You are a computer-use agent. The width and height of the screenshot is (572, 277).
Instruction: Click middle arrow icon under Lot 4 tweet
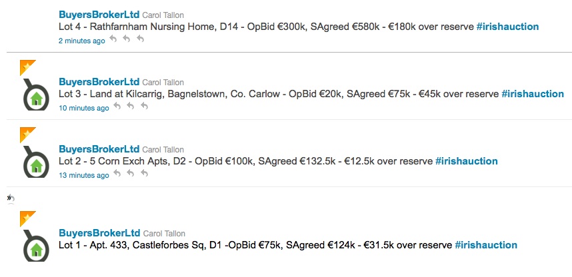(127, 40)
